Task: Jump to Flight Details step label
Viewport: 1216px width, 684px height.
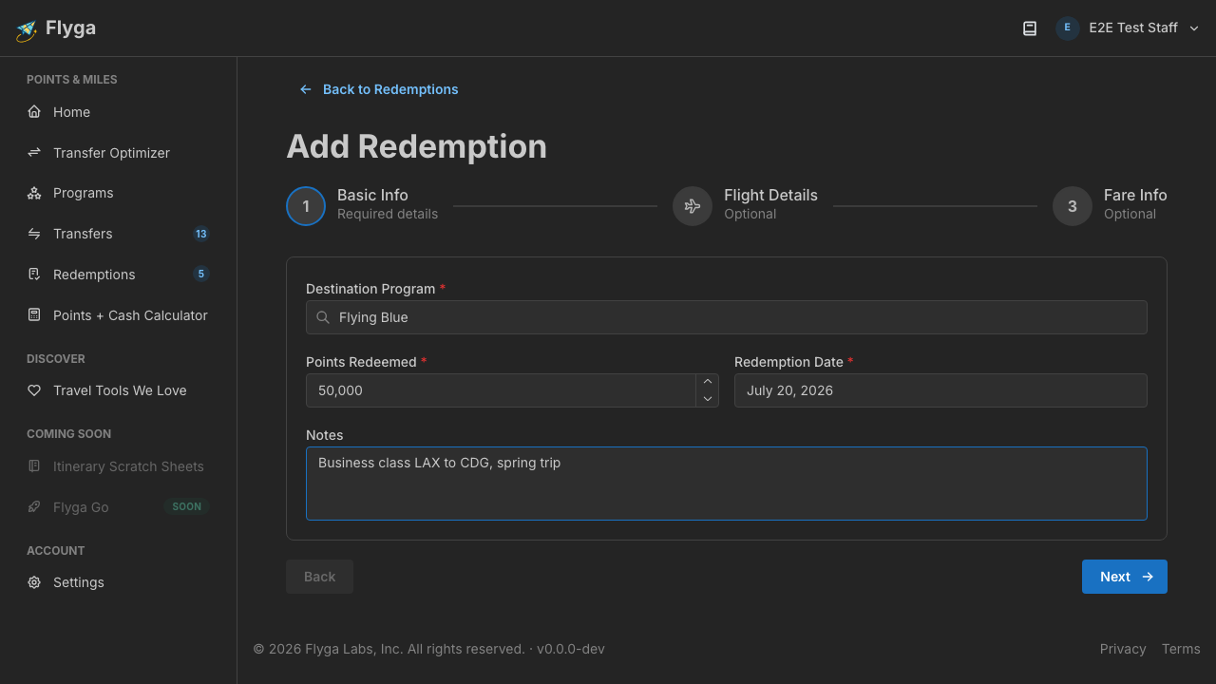Action: pos(770,196)
